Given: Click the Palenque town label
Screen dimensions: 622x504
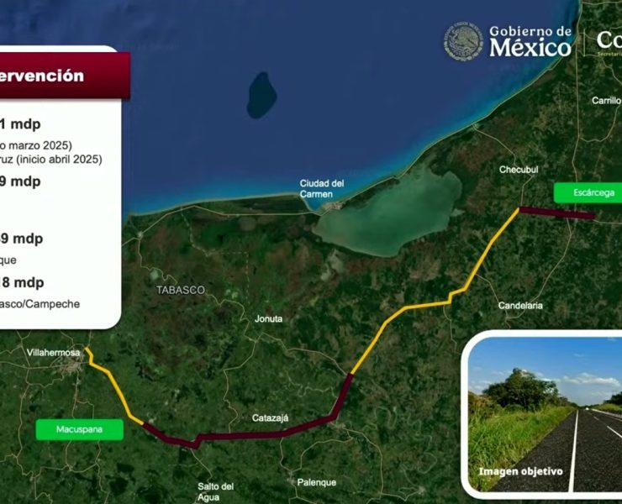Looking at the screenshot, I should click(316, 482).
